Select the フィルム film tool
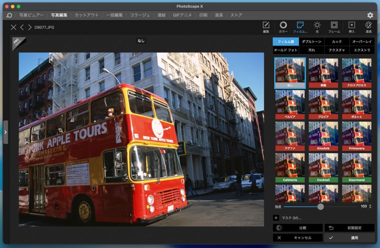Image resolution: width=380 pixels, height=248 pixels. coord(300,27)
